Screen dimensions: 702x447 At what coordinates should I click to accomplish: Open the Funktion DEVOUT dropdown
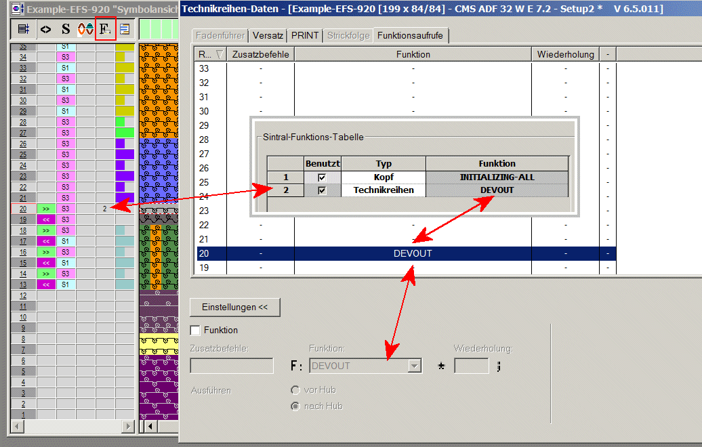[x=414, y=366]
